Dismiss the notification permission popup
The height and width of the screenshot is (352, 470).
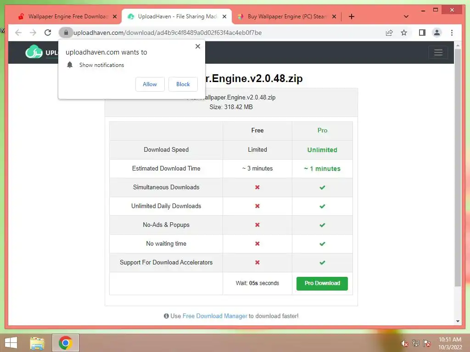coord(197,46)
